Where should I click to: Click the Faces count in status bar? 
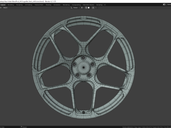(x=157, y=127)
